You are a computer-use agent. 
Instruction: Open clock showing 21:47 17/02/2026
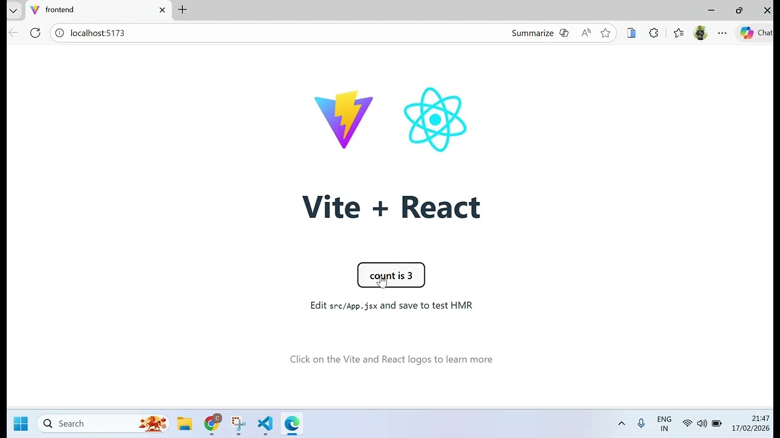[751, 423]
